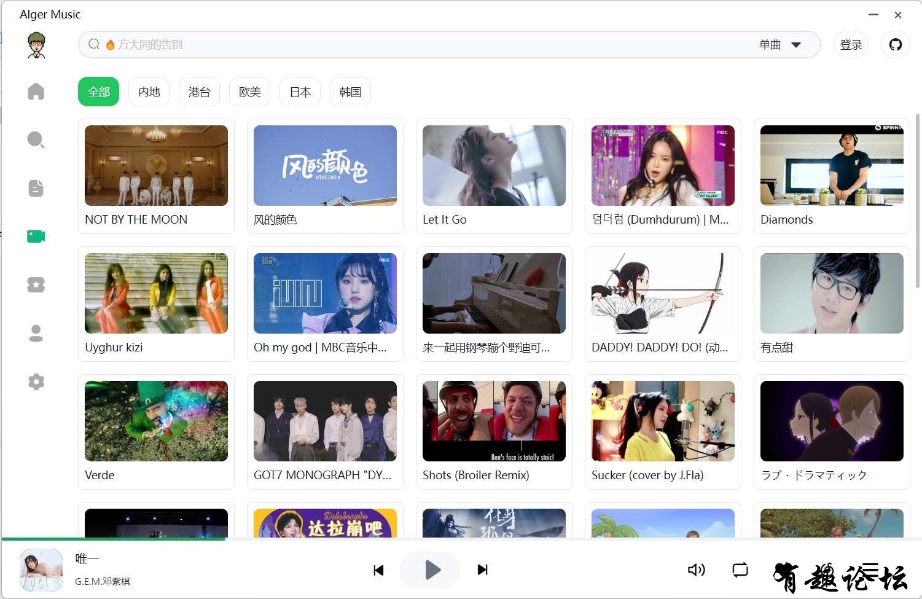Open the Home page in sidebar

36,91
